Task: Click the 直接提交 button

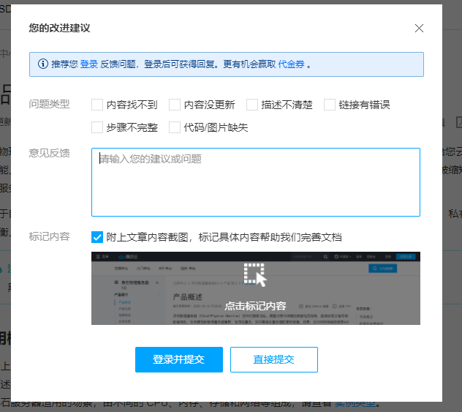Action: (274, 359)
